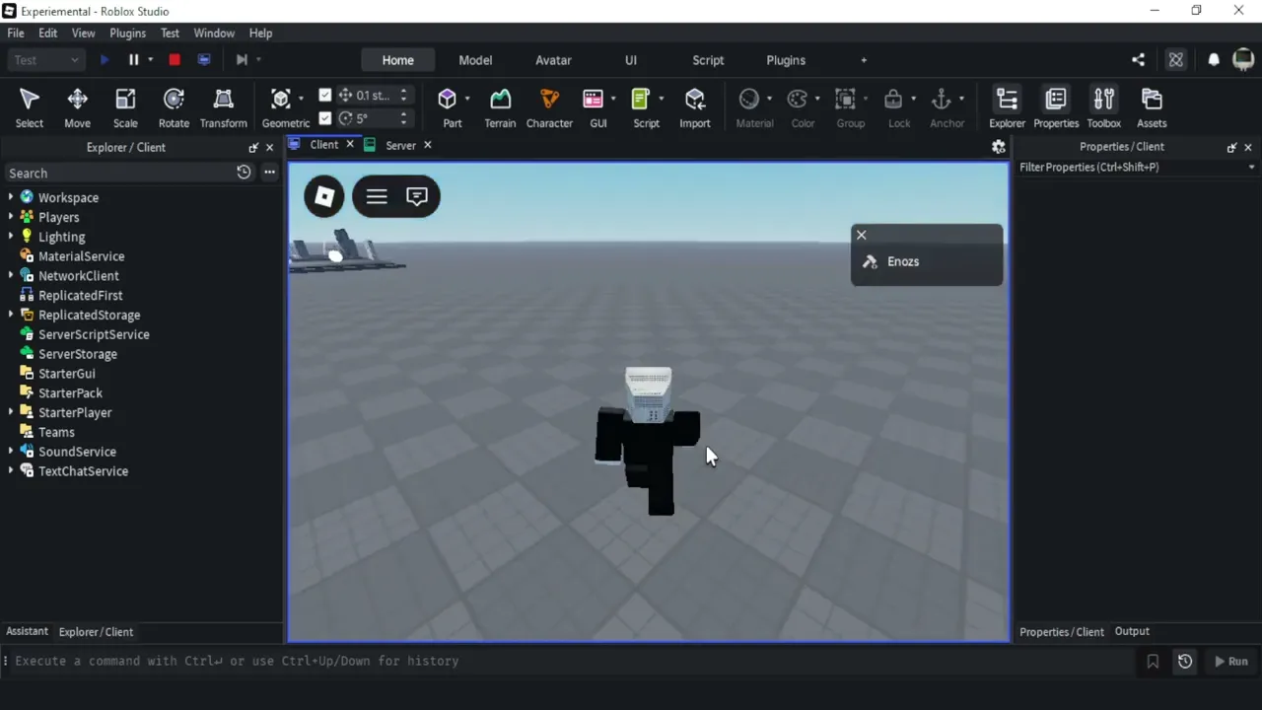
Task: Switch to the Server viewport tab
Action: pyautogui.click(x=400, y=145)
